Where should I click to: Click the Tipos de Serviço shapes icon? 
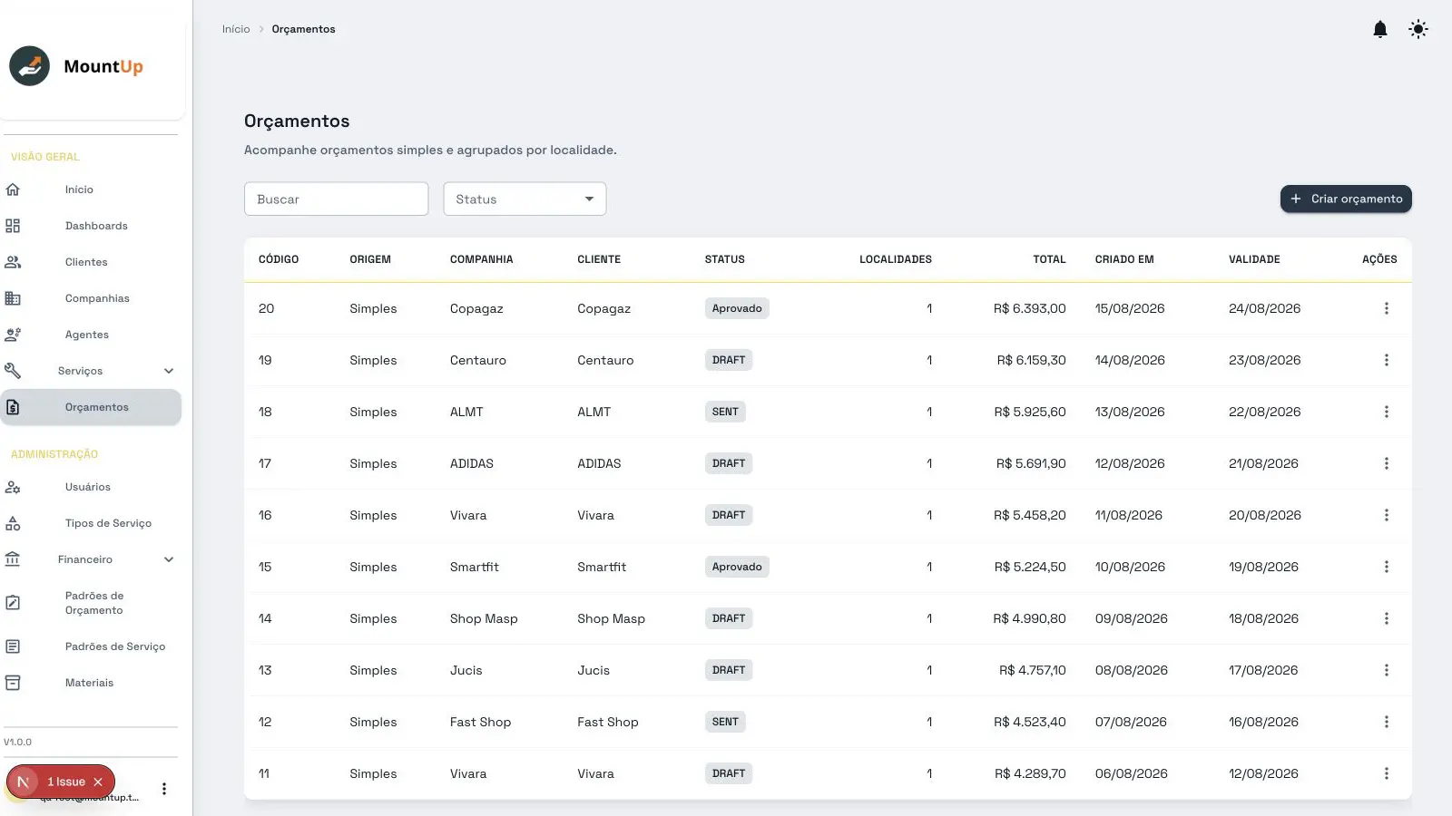click(13, 523)
